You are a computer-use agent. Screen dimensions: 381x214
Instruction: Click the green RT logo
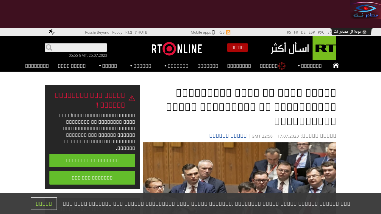324,48
